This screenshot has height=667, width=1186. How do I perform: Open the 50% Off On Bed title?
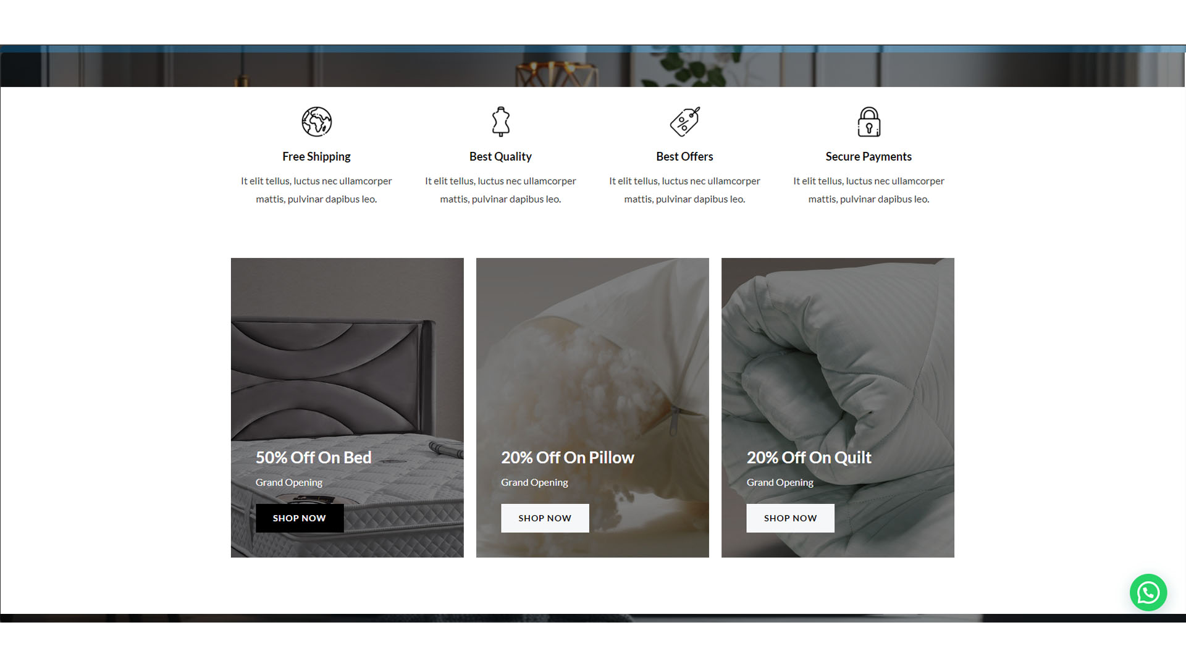313,458
